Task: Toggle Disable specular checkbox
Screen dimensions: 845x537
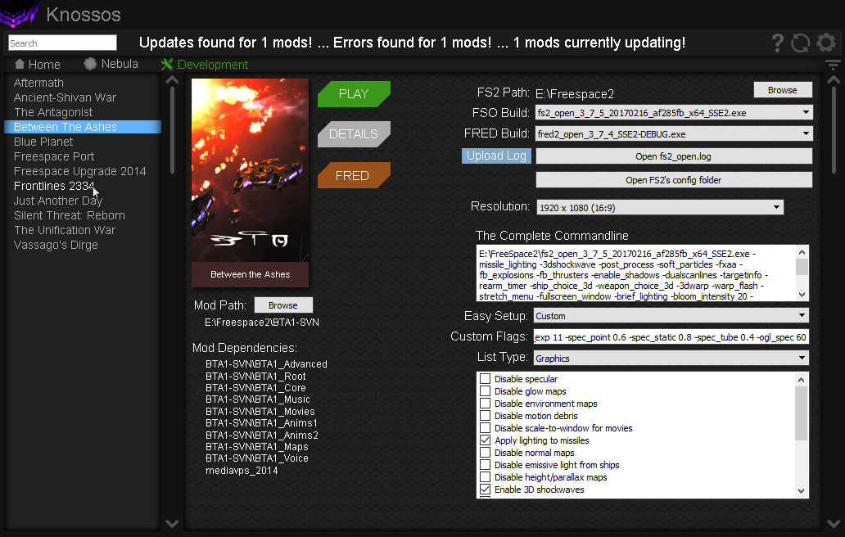Action: (485, 379)
